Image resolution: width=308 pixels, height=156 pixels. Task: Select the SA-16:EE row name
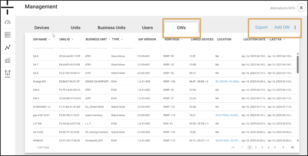pos(38,132)
